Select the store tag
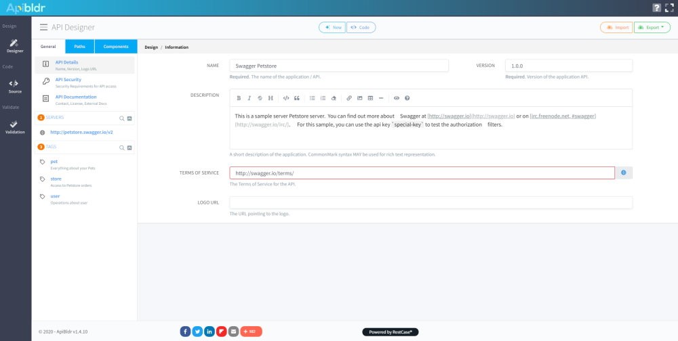Image resolution: width=678 pixels, height=341 pixels. click(56, 179)
